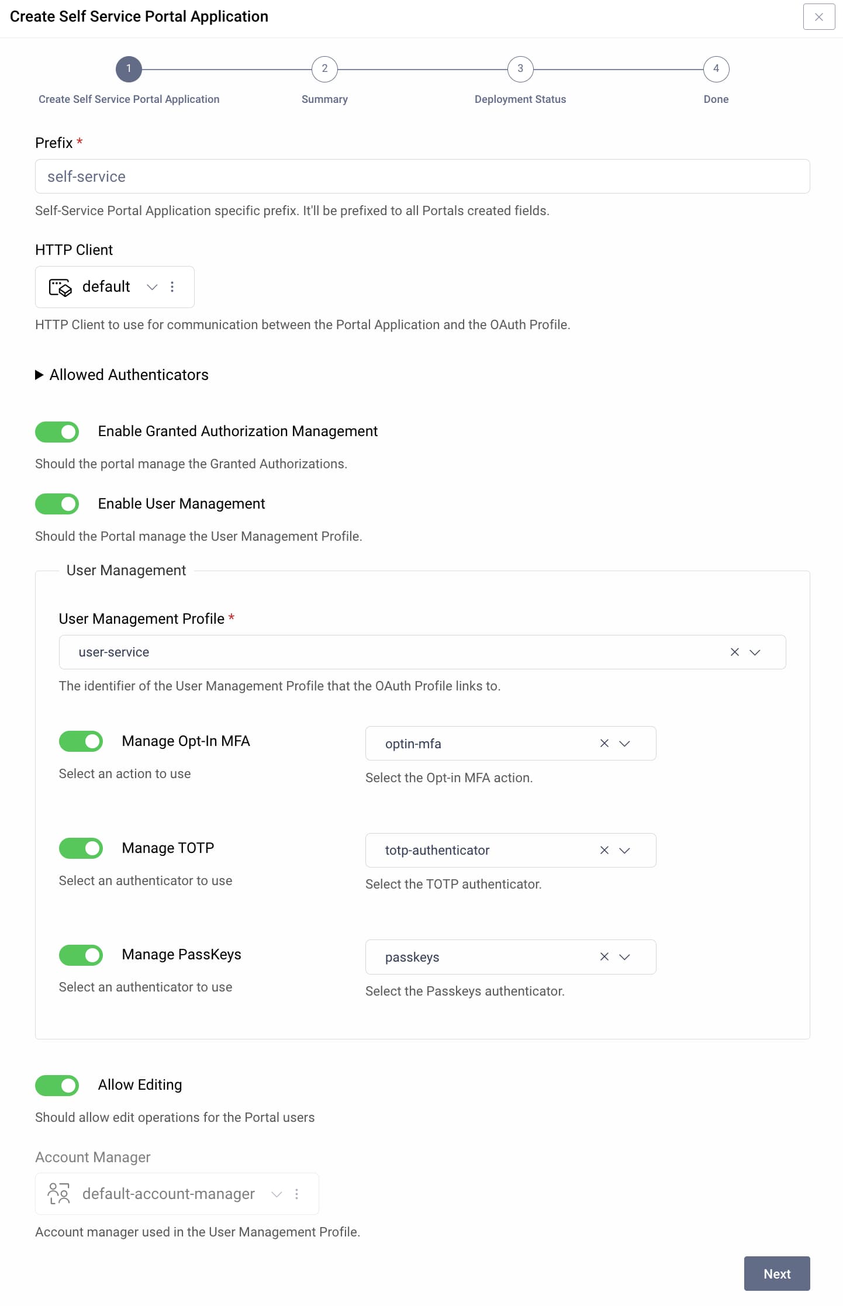Click the HTTP Client three-dot options icon

(x=172, y=286)
